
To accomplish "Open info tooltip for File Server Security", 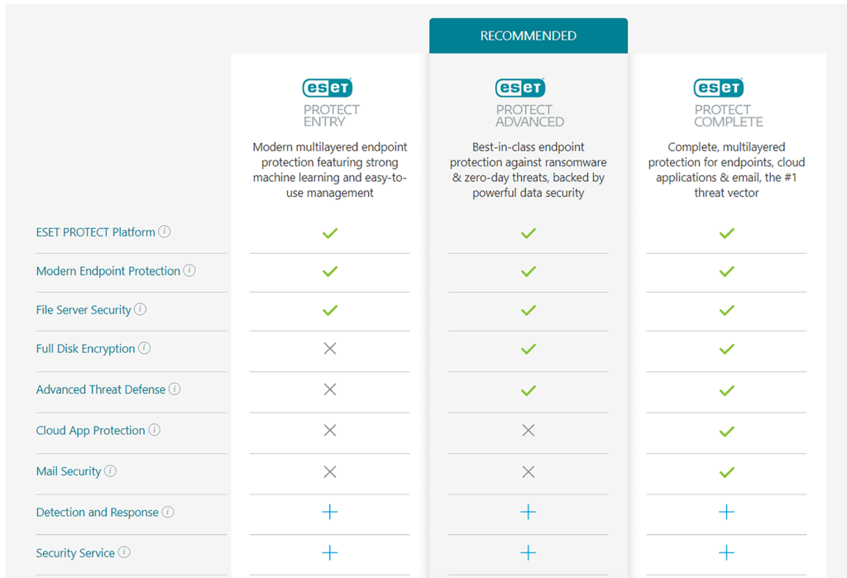I will (141, 309).
